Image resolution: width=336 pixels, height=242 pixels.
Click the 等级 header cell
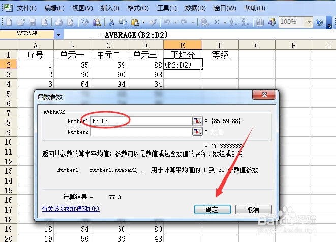click(220, 55)
